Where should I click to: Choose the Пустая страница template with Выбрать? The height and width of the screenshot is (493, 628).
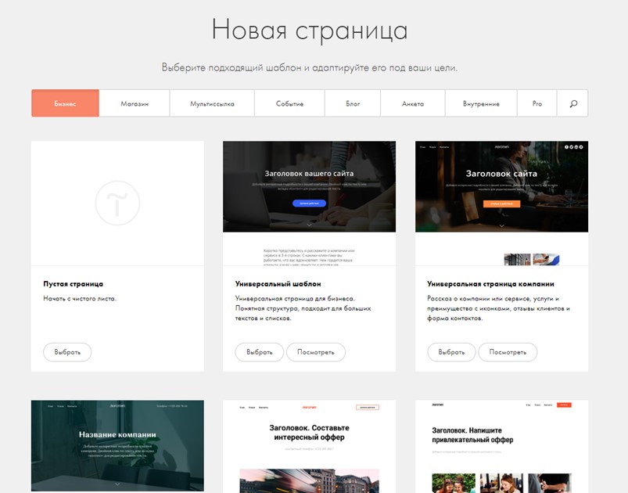(x=67, y=352)
